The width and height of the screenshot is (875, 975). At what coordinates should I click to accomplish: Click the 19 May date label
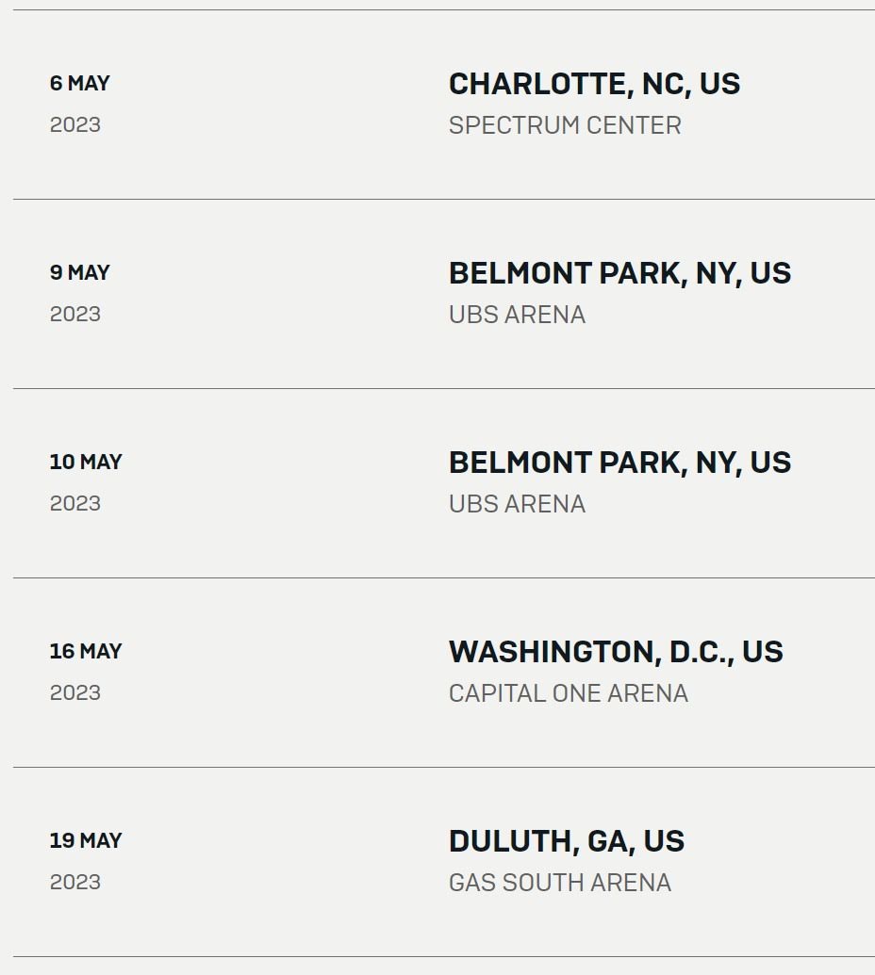coord(86,840)
